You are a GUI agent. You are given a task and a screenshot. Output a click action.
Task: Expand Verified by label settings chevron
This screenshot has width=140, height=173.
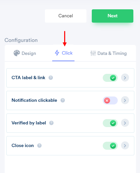pyautogui.click(x=125, y=123)
